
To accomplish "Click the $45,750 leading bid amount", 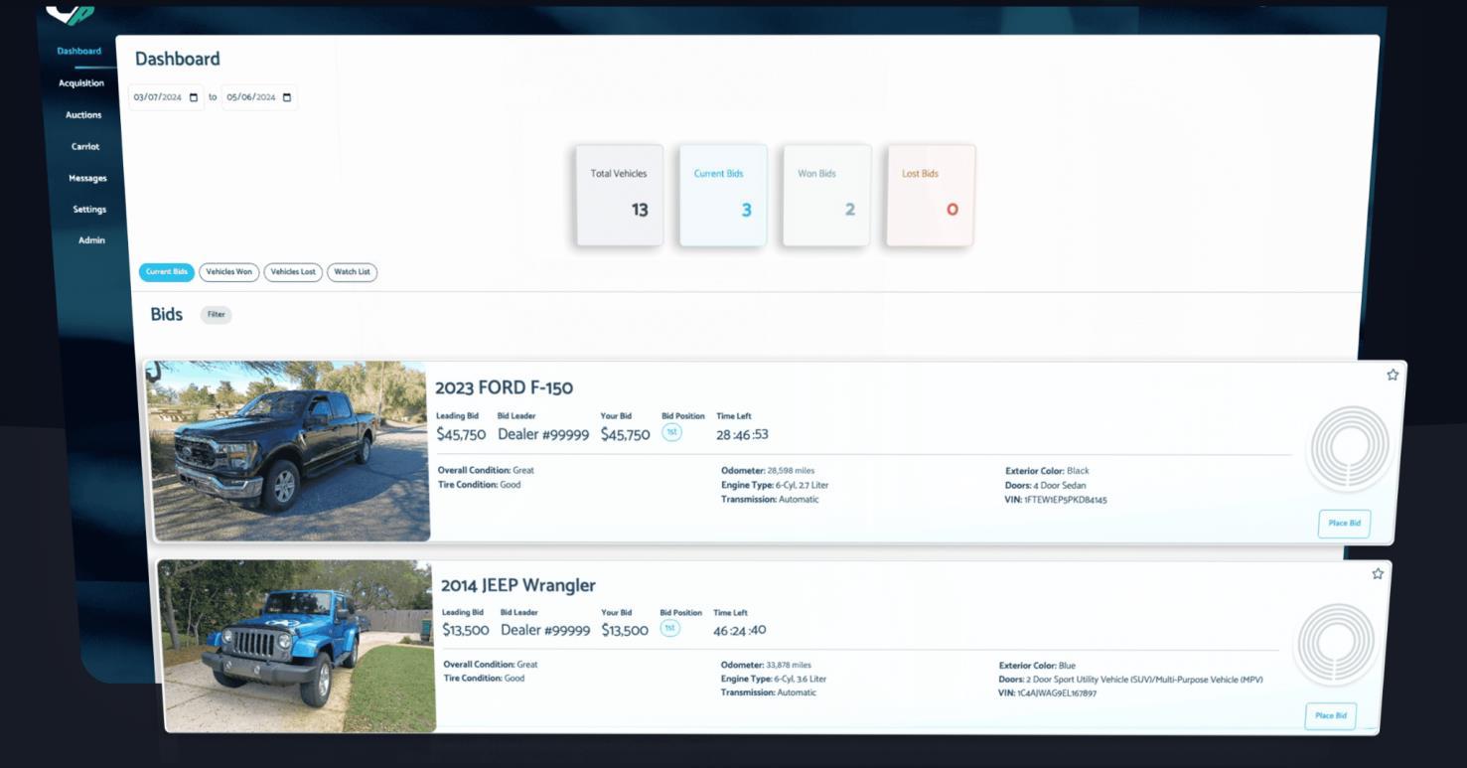I will tap(461, 435).
